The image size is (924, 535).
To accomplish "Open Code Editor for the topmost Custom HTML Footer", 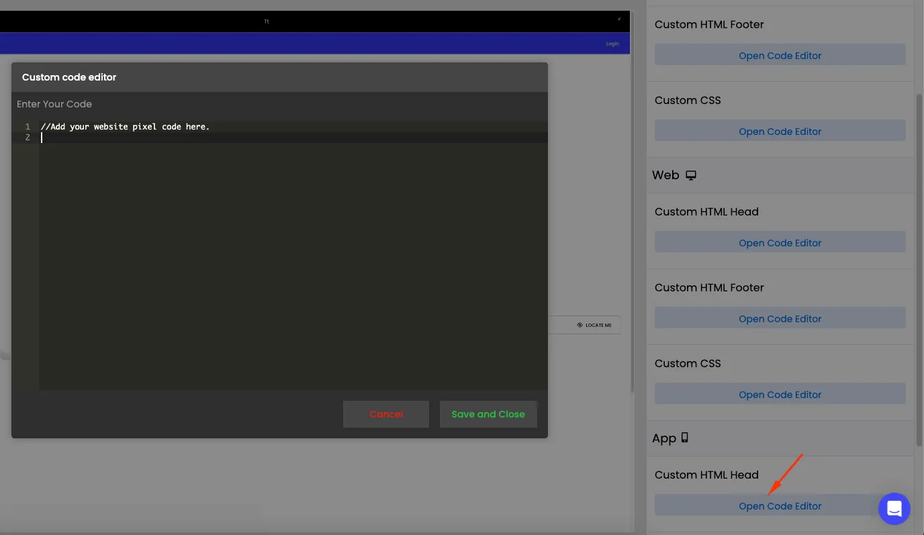I will coord(780,56).
